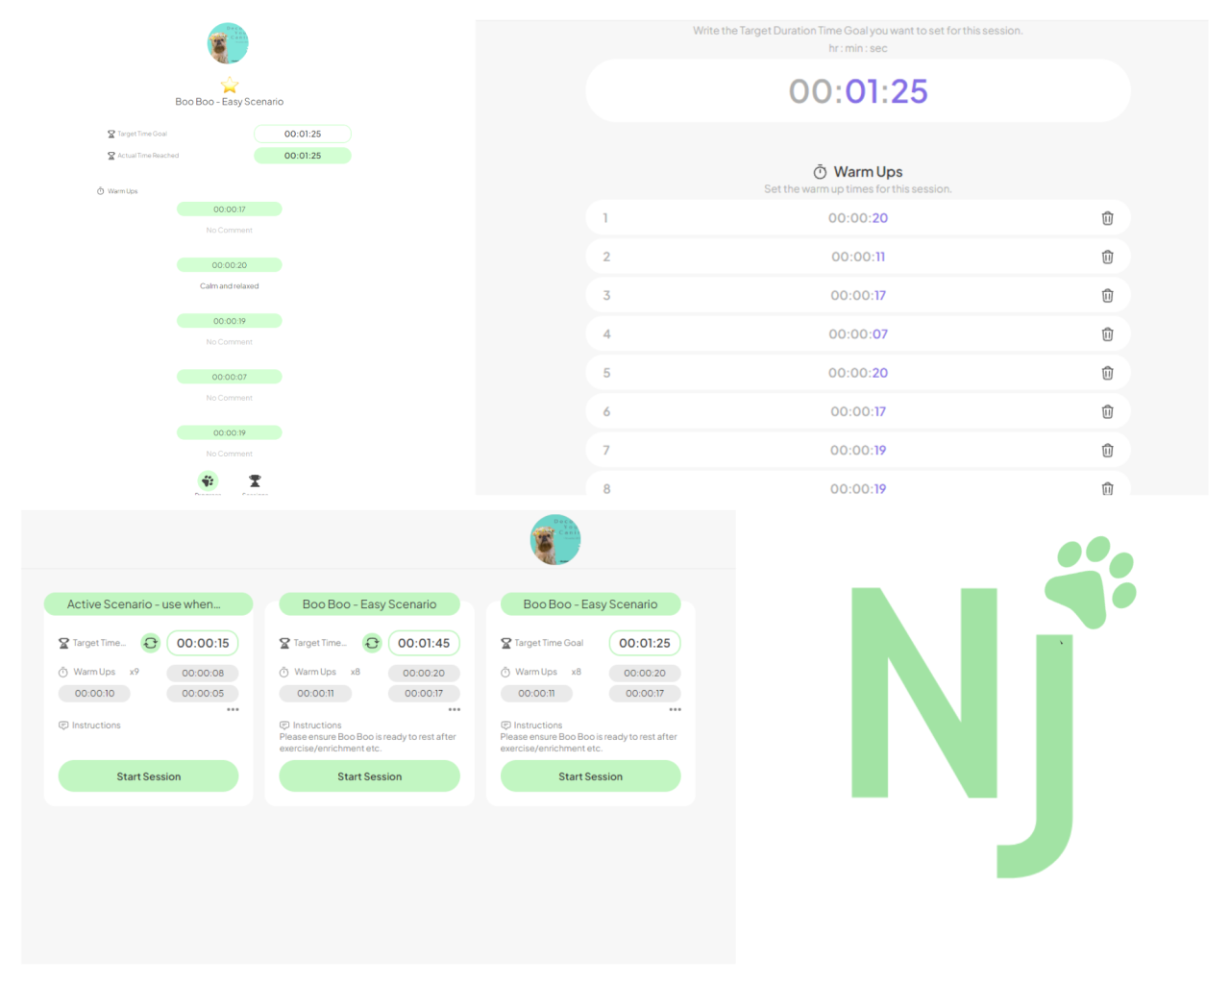The height and width of the screenshot is (984, 1230).
Task: Start Session for Active Scenario card
Action: [x=148, y=776]
